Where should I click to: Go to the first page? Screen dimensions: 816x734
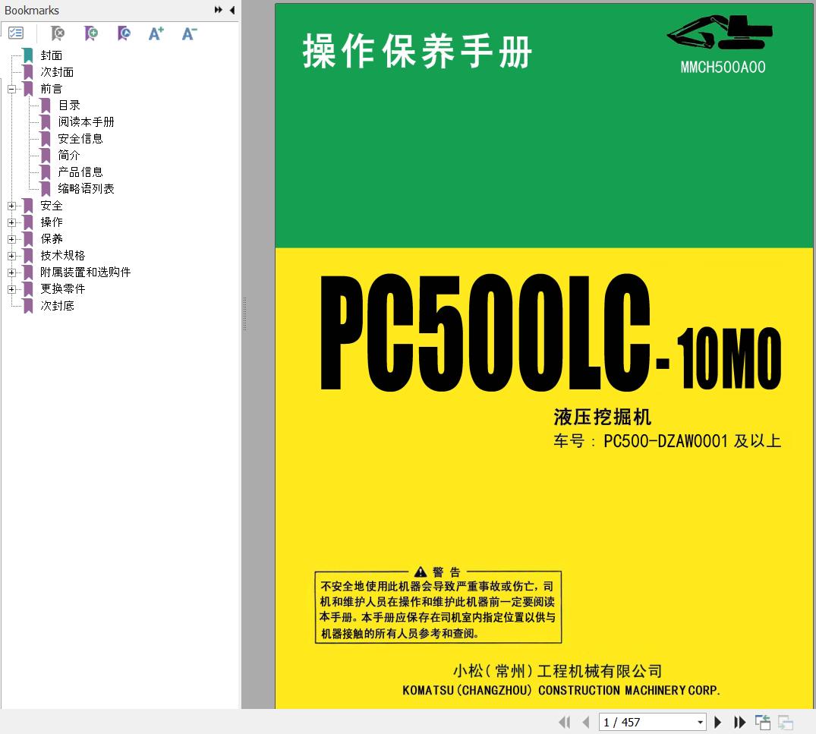(x=564, y=722)
